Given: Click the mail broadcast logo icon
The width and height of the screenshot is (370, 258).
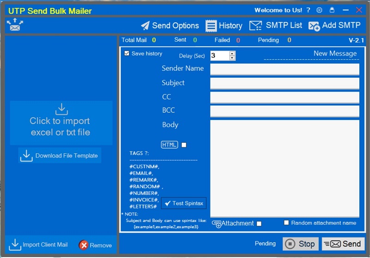Looking at the screenshot, I should pyautogui.click(x=15, y=25).
